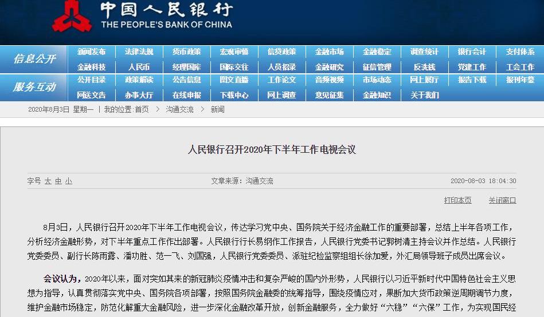Click the People's Bank of China logo
544x317 pixels.
point(72,15)
